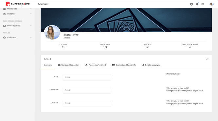The image size is (218, 121).
Task: Switch to Work and Education tab
Action: [x=68, y=65]
